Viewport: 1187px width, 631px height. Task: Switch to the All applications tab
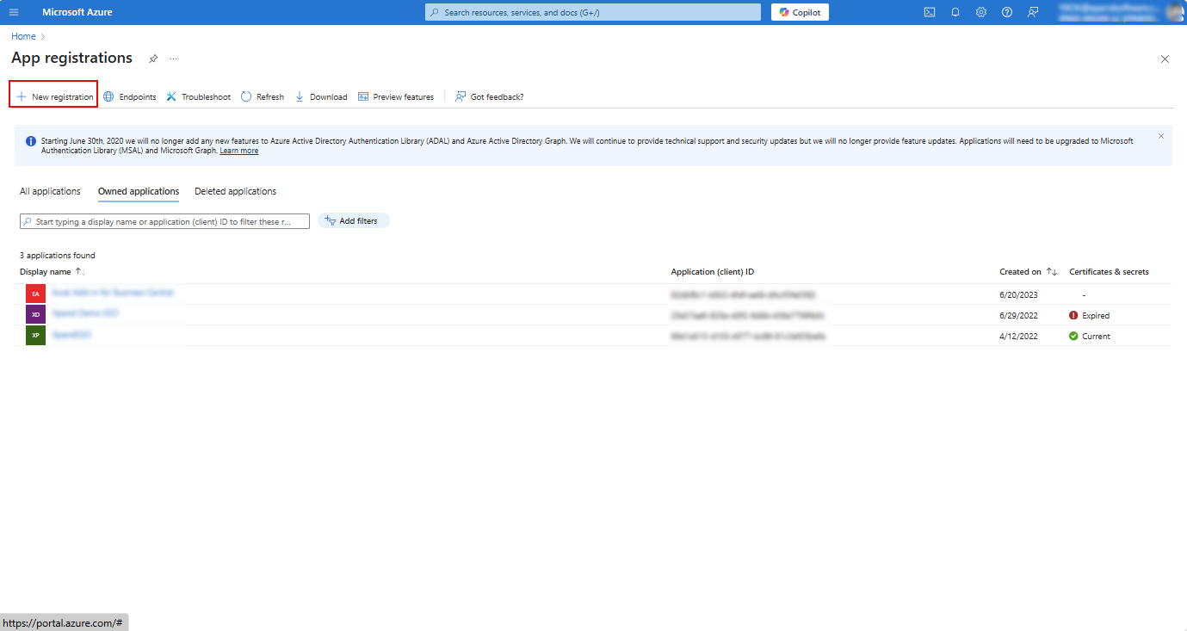(x=50, y=191)
